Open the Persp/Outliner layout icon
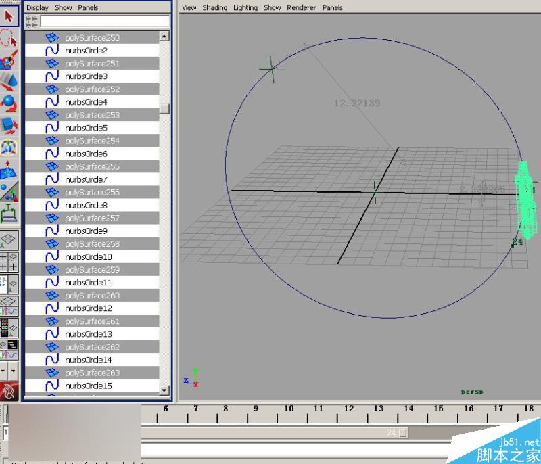 tap(9, 284)
